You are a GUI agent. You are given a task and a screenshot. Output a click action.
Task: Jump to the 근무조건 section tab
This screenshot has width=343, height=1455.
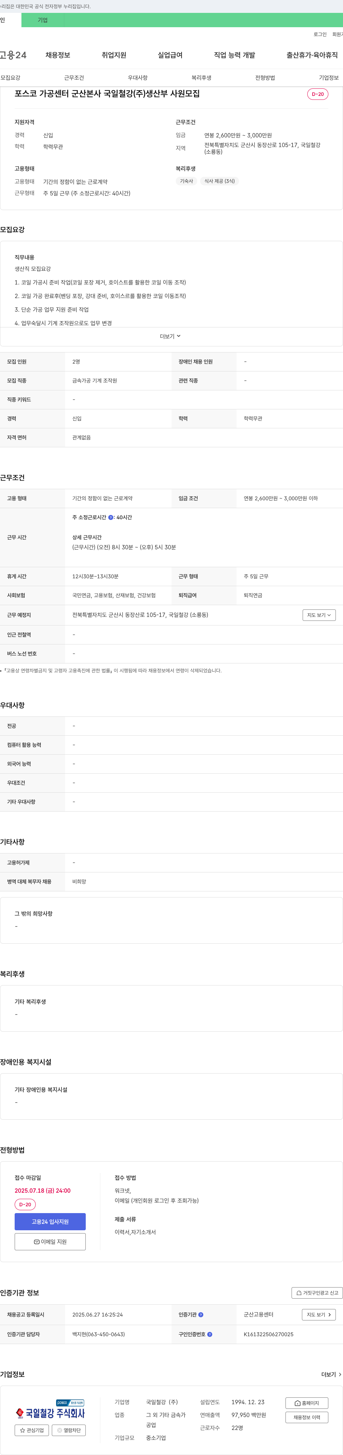tap(74, 78)
